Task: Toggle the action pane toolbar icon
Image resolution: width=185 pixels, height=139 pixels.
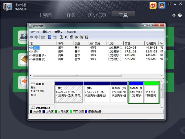Action: (x=55, y=37)
